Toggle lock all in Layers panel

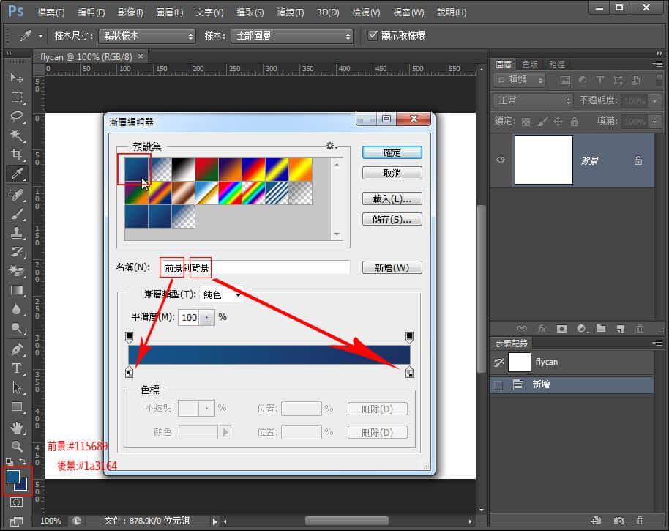click(575, 122)
